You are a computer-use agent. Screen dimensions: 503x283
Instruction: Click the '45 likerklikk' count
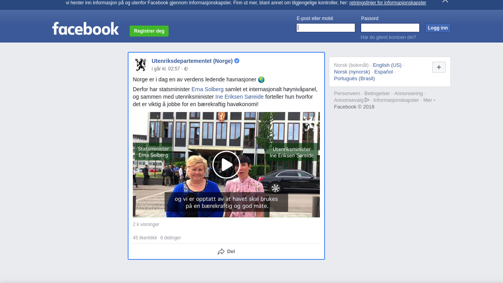(145, 238)
